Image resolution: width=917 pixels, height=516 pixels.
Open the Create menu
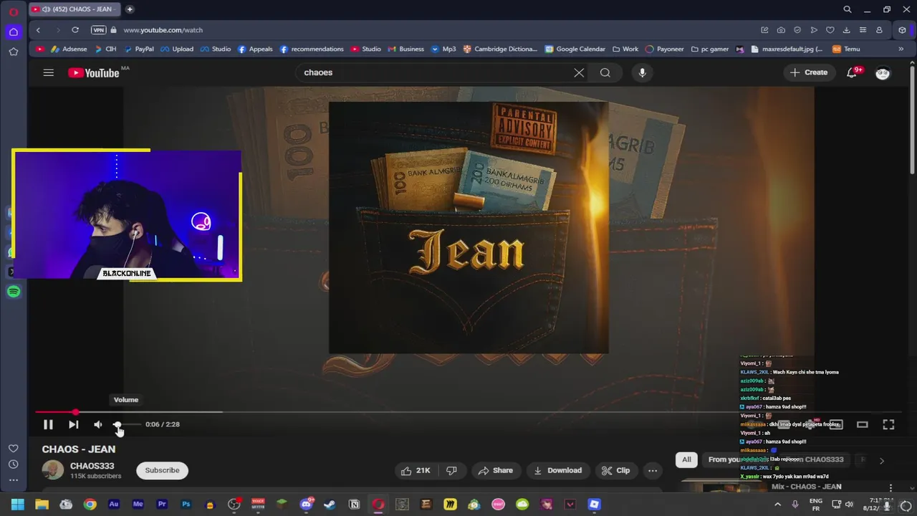pyautogui.click(x=809, y=72)
